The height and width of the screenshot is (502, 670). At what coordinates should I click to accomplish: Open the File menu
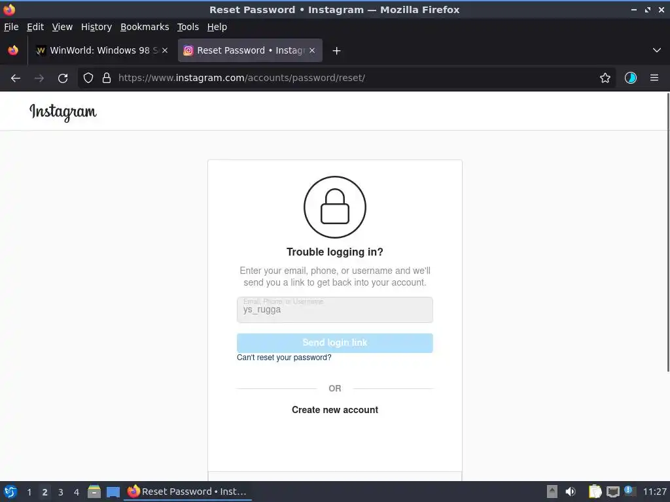point(11,27)
